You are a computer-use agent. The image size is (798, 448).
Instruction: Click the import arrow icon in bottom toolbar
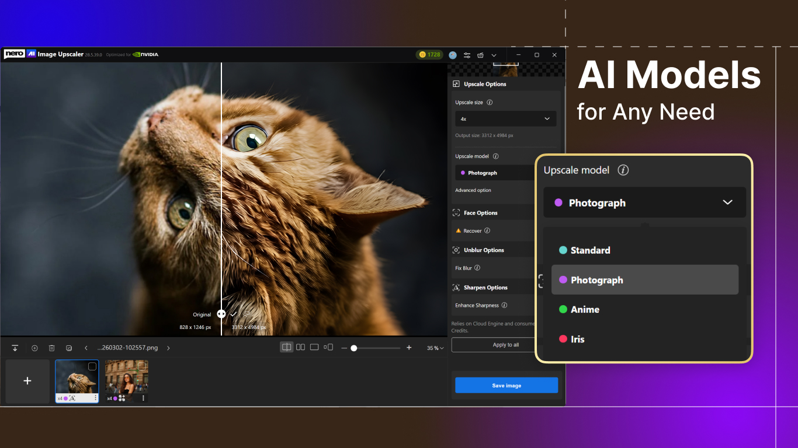(x=15, y=348)
